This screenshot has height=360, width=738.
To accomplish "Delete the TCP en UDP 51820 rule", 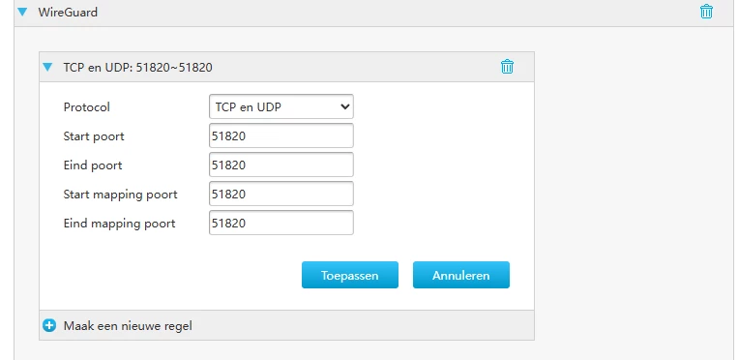I will coord(507,67).
